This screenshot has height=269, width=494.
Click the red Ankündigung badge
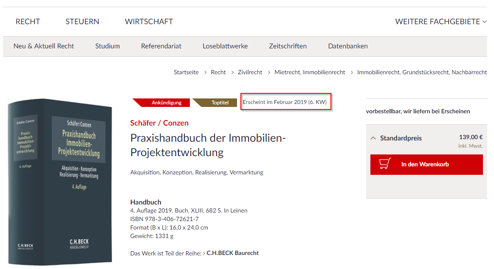[x=161, y=103]
